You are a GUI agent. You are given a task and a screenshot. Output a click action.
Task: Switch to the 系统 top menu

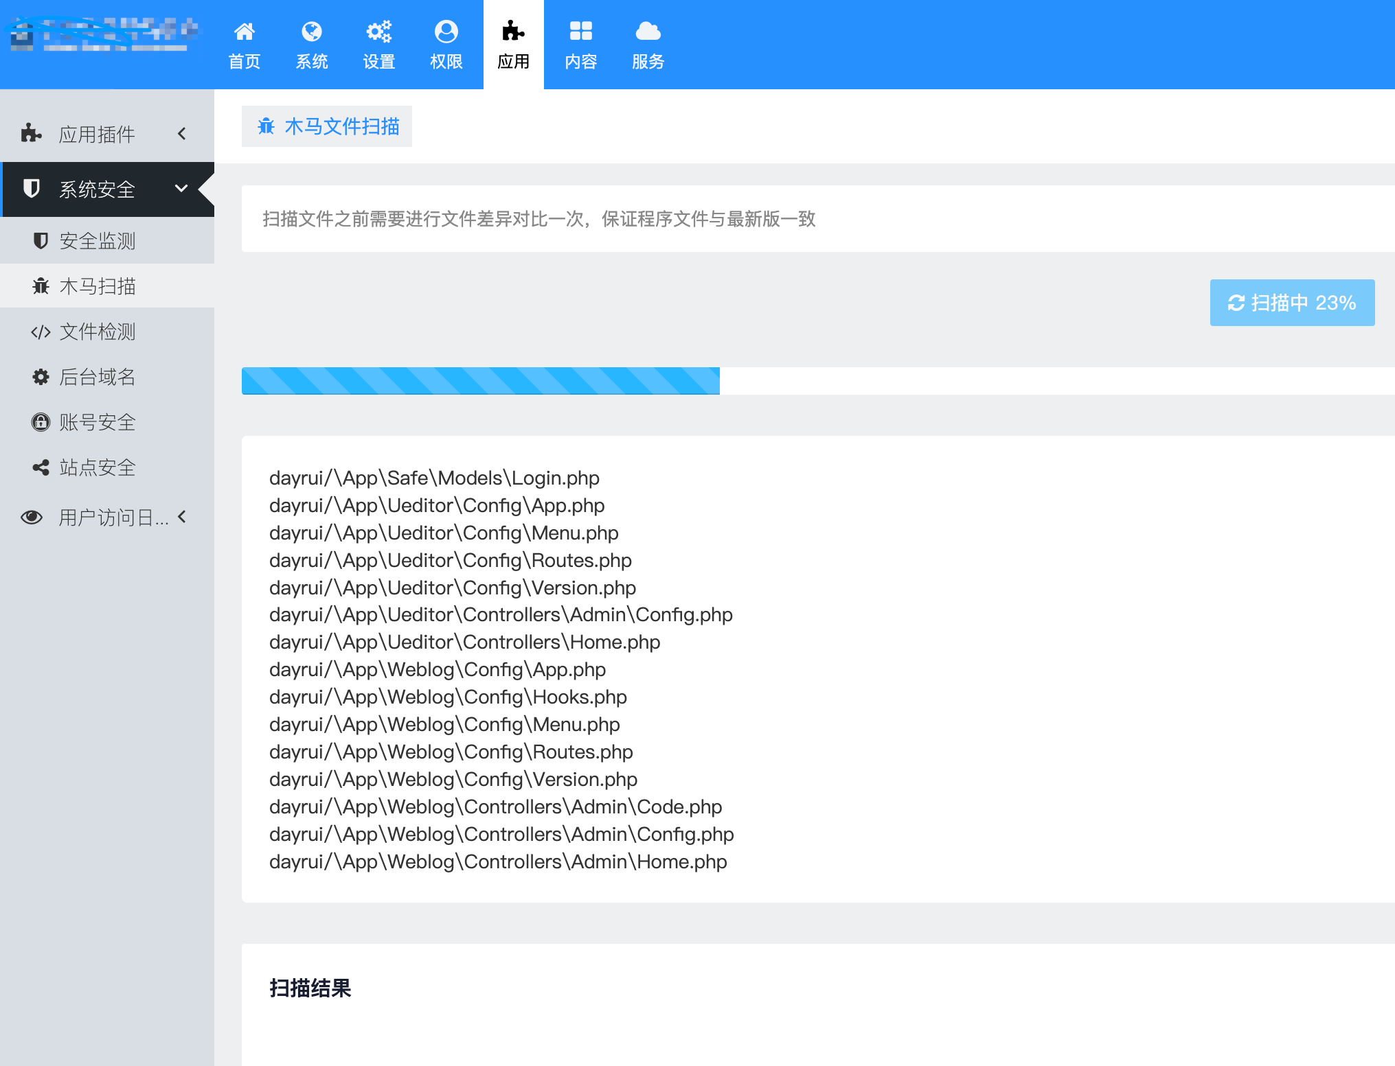tap(311, 45)
